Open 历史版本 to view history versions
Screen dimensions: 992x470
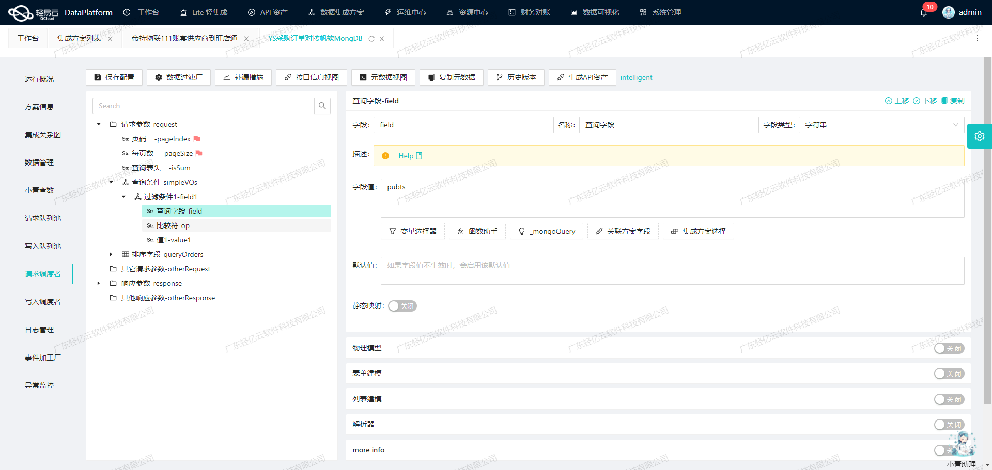516,77
